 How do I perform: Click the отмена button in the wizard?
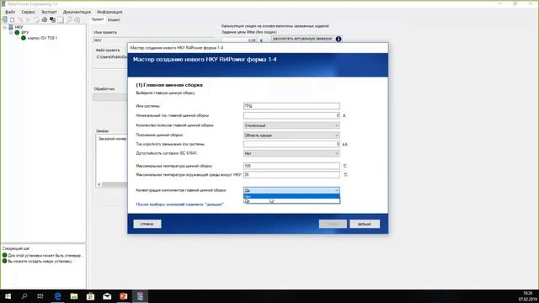tap(147, 224)
